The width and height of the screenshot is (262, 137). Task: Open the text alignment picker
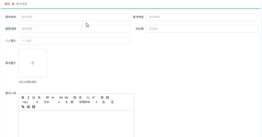point(104,102)
